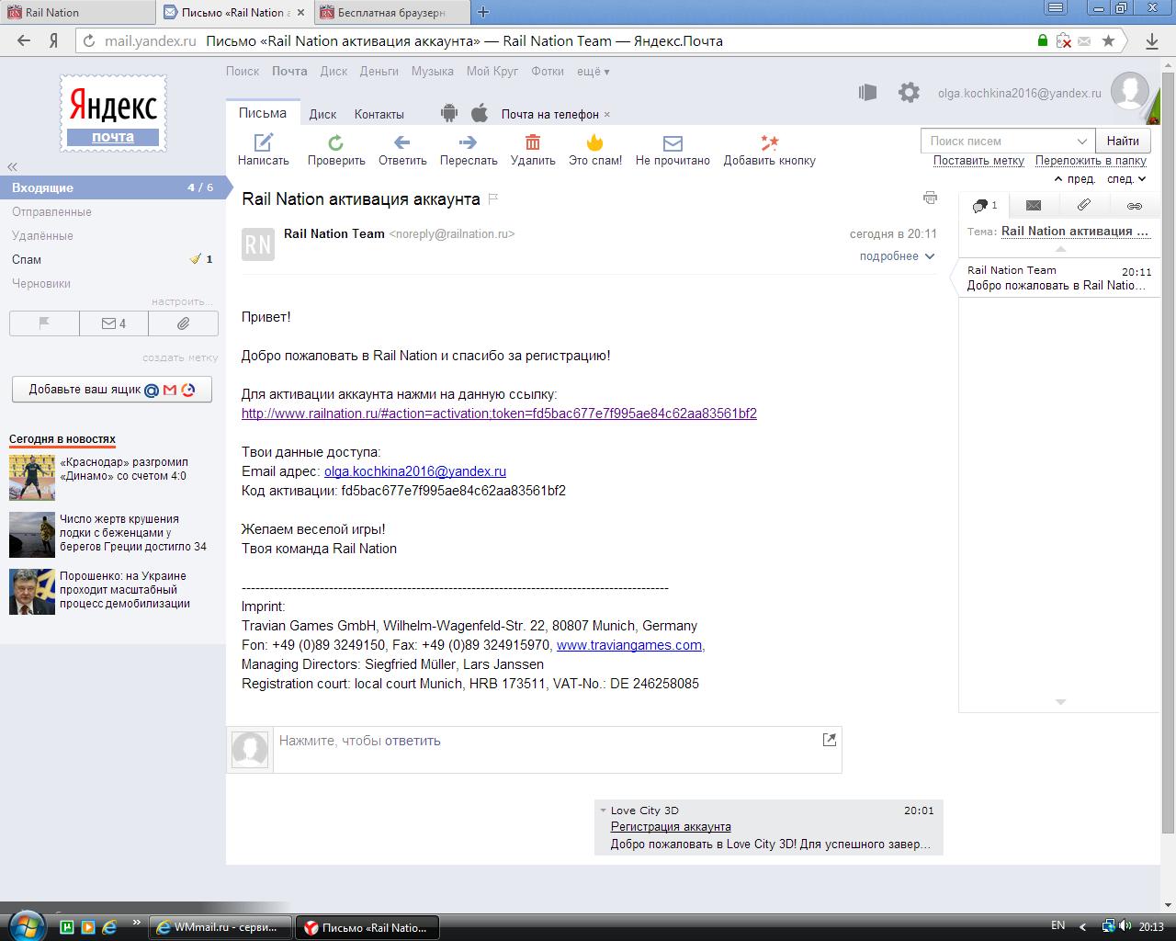Screen dimensions: 1176x941
Task: Click the Переслать forward arrow icon
Action: tap(469, 142)
